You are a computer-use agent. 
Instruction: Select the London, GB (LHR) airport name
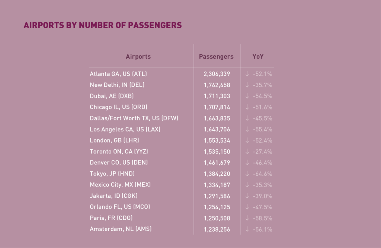tap(115, 140)
